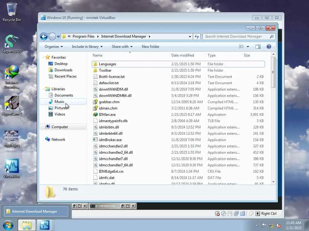Image resolution: width=309 pixels, height=231 pixels.
Task: Select the idmfc.dat file
Action: [178, 177]
